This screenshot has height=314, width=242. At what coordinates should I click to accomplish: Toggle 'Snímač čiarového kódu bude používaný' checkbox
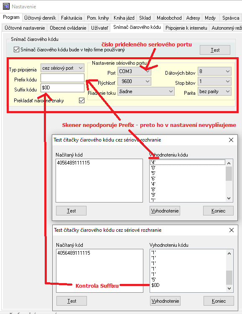coord(16,49)
